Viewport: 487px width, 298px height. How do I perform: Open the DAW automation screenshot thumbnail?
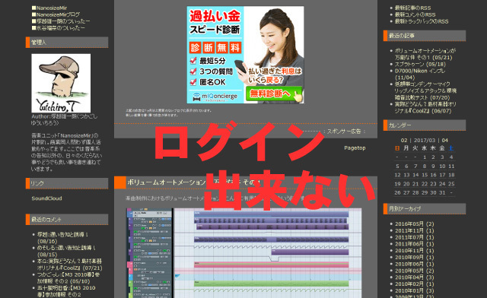[x=243, y=253]
